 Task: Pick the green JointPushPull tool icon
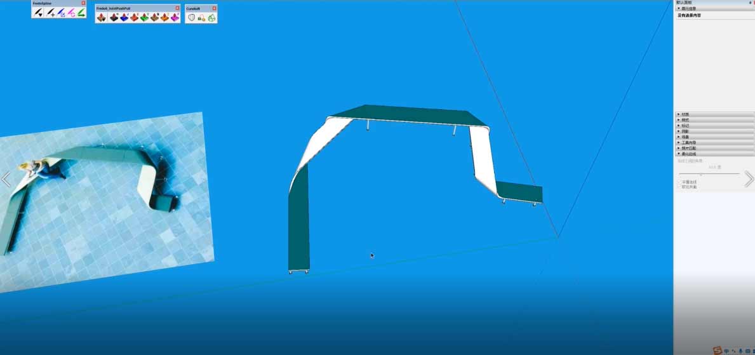tap(145, 18)
